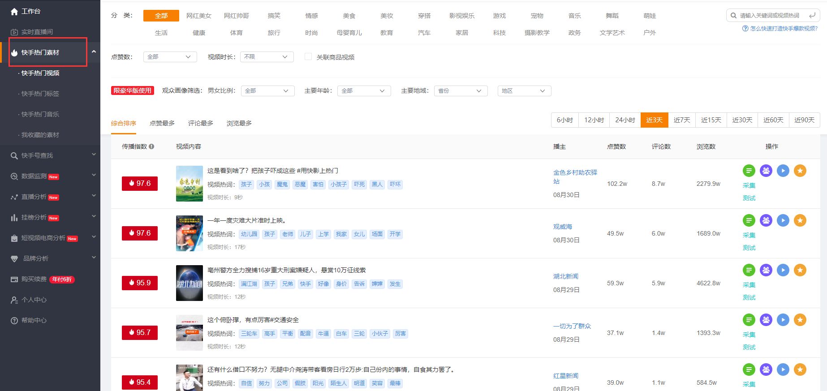Play video in 观威海 row
This screenshot has width=827, height=391.
783,220
